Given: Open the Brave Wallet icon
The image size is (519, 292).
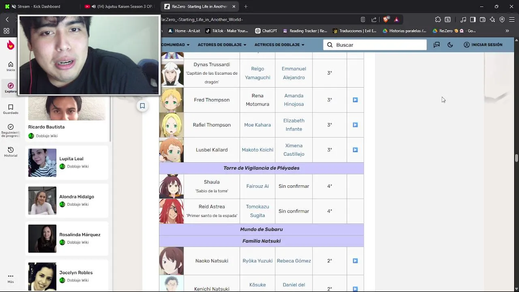Looking at the screenshot, I should (x=483, y=19).
